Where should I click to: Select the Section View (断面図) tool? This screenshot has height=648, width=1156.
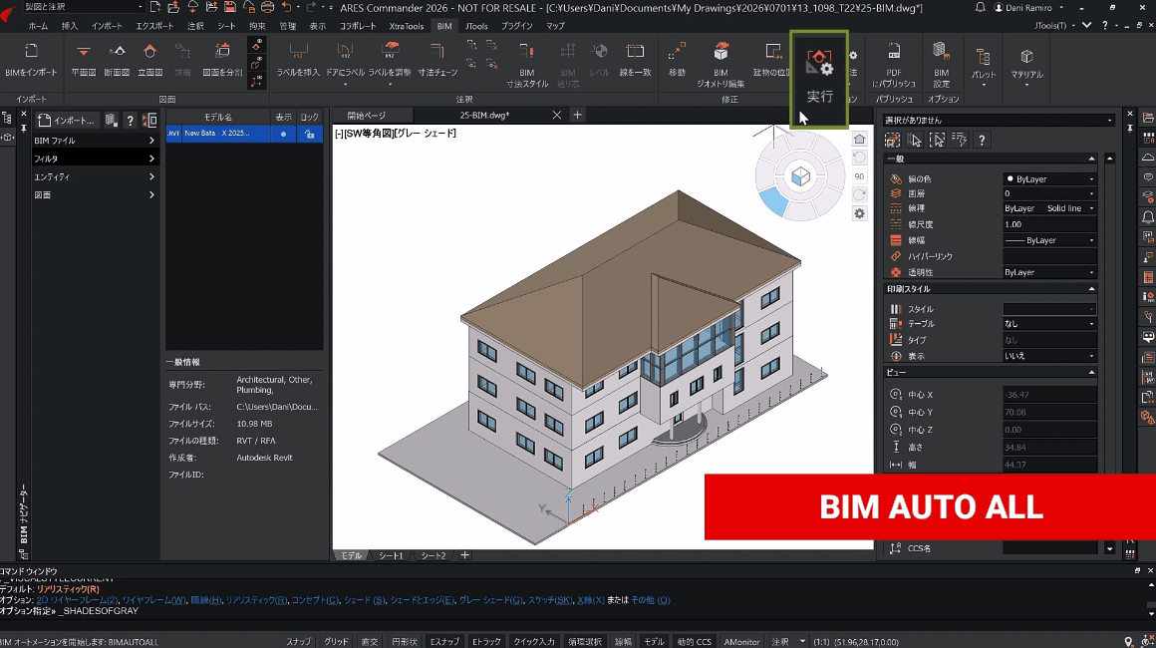117,52
